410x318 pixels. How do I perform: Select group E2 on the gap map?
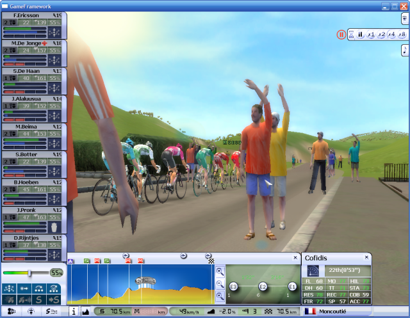[263, 287]
